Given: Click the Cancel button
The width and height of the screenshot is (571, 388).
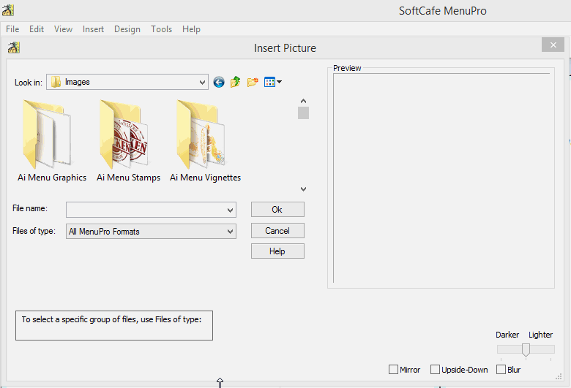Looking at the screenshot, I should pos(277,231).
